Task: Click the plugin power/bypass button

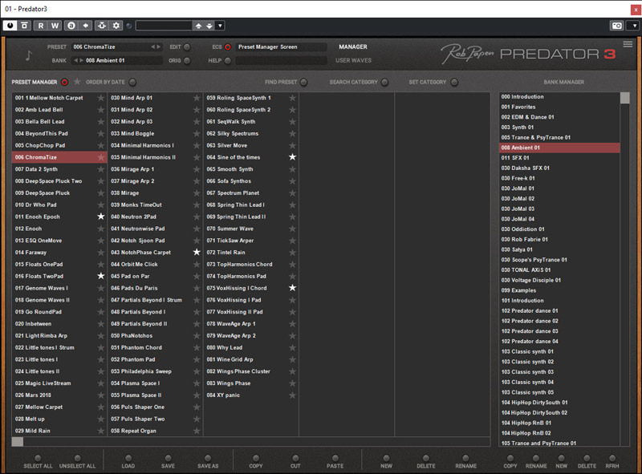Action: tap(10, 26)
